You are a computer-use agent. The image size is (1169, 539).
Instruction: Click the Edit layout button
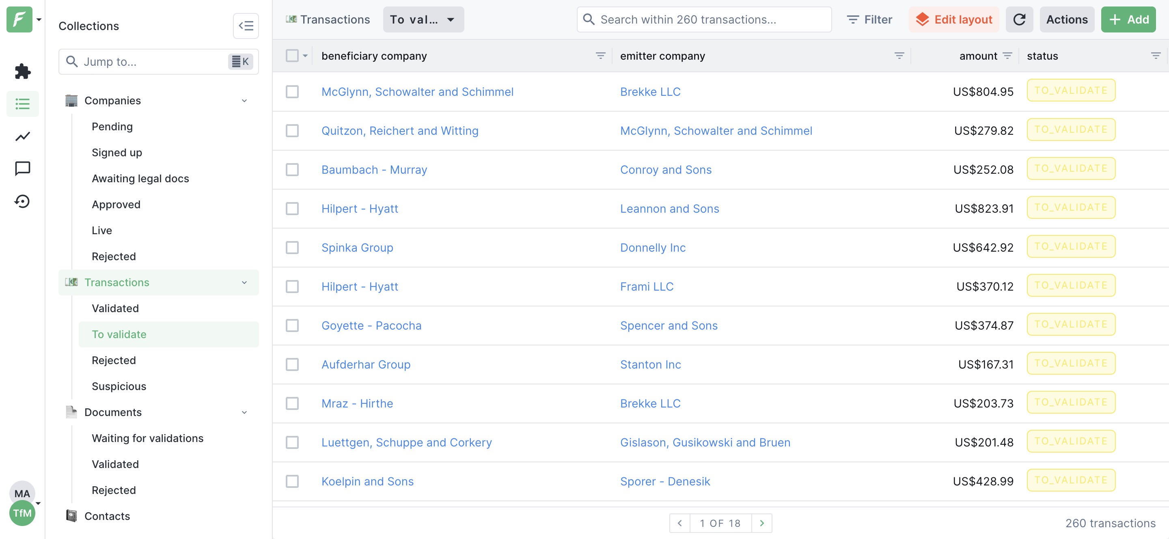953,19
